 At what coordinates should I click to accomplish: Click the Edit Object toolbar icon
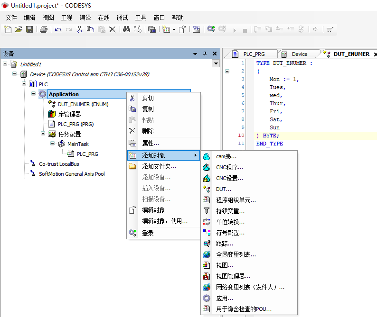[x=182, y=29]
